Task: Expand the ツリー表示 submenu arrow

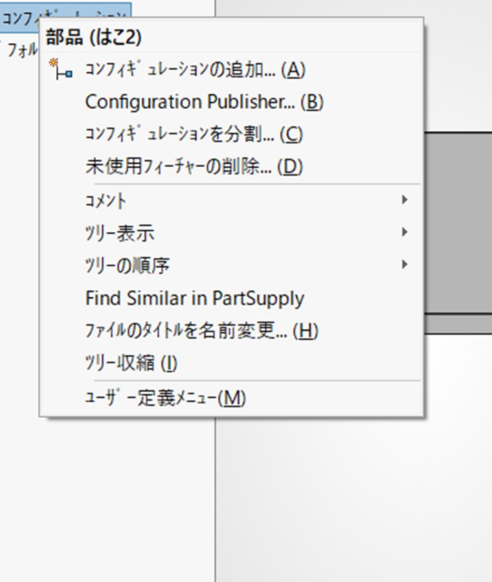Action: pyautogui.click(x=405, y=232)
